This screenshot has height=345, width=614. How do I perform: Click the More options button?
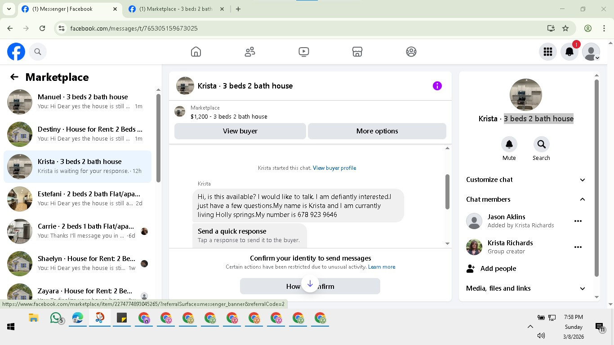coord(377,131)
